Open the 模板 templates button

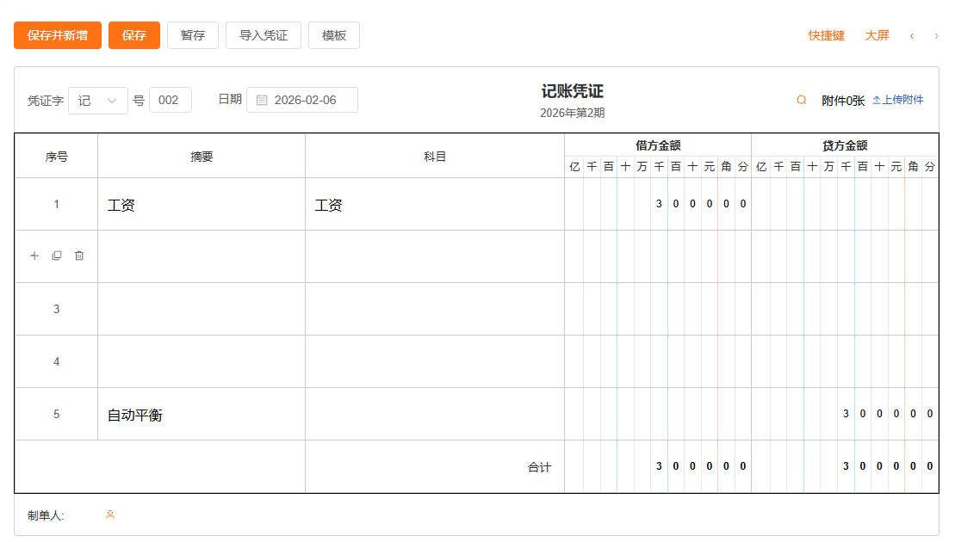tap(334, 35)
